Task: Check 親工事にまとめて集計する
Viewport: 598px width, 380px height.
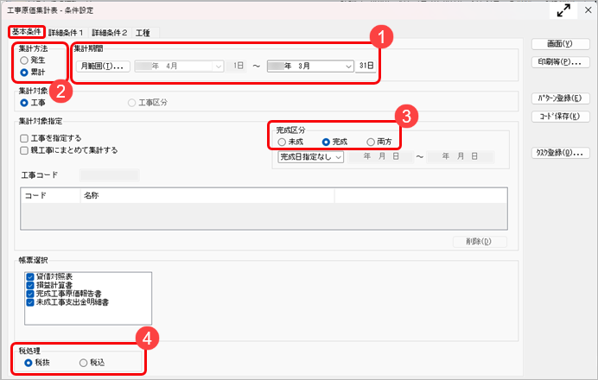Action: point(24,149)
